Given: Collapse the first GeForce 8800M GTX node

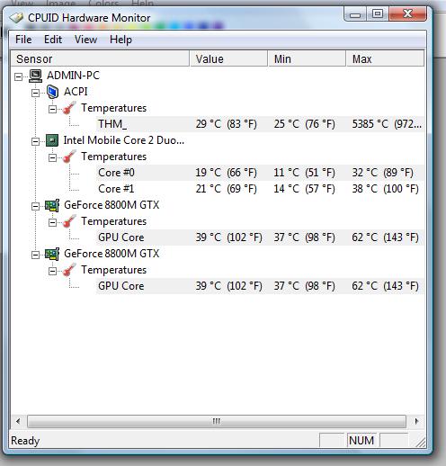Looking at the screenshot, I should click(x=35, y=206).
